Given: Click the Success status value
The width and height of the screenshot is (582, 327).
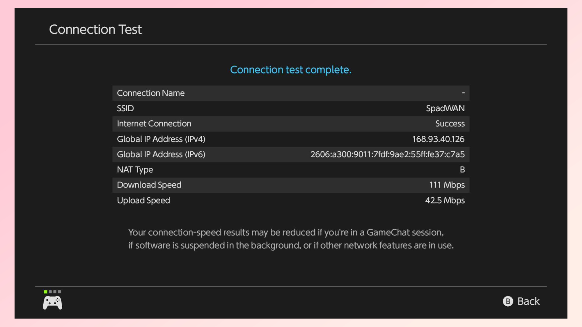Looking at the screenshot, I should [450, 124].
